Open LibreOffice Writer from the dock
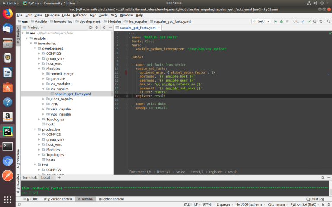This screenshot has width=332, height=207. [x=8, y=72]
